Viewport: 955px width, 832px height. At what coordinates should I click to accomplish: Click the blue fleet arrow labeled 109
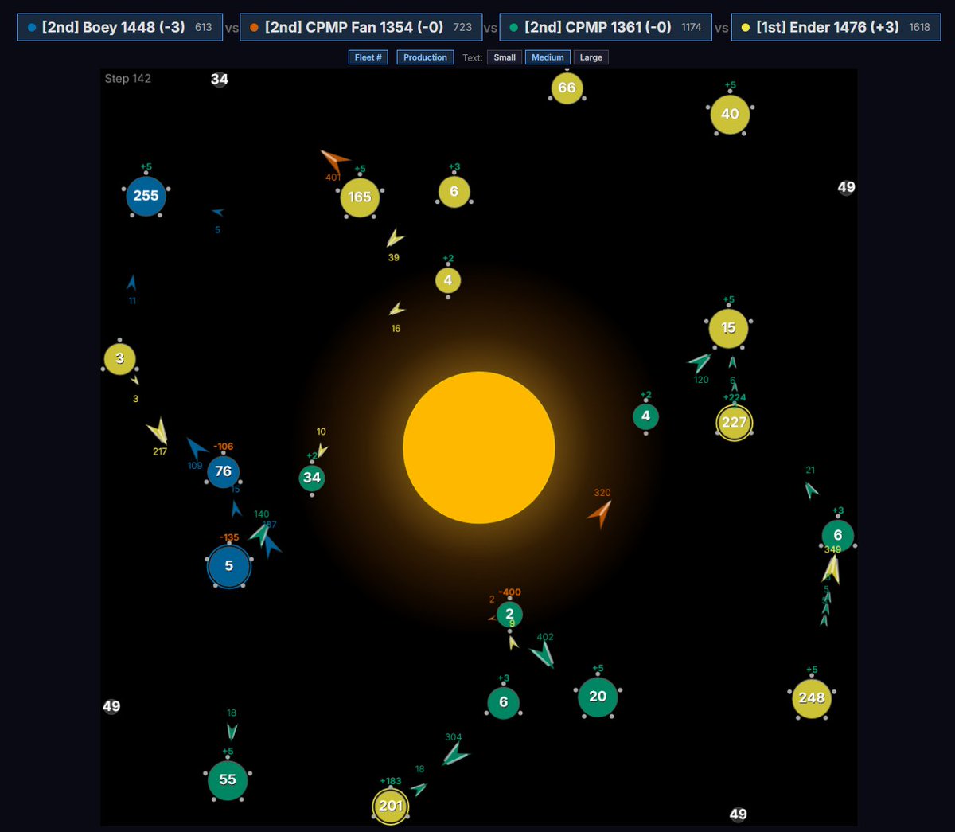197,447
